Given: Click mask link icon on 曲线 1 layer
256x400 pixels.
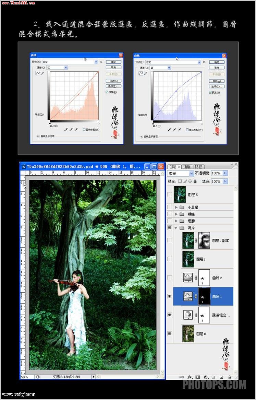Looking at the screenshot, I should click(x=196, y=296).
